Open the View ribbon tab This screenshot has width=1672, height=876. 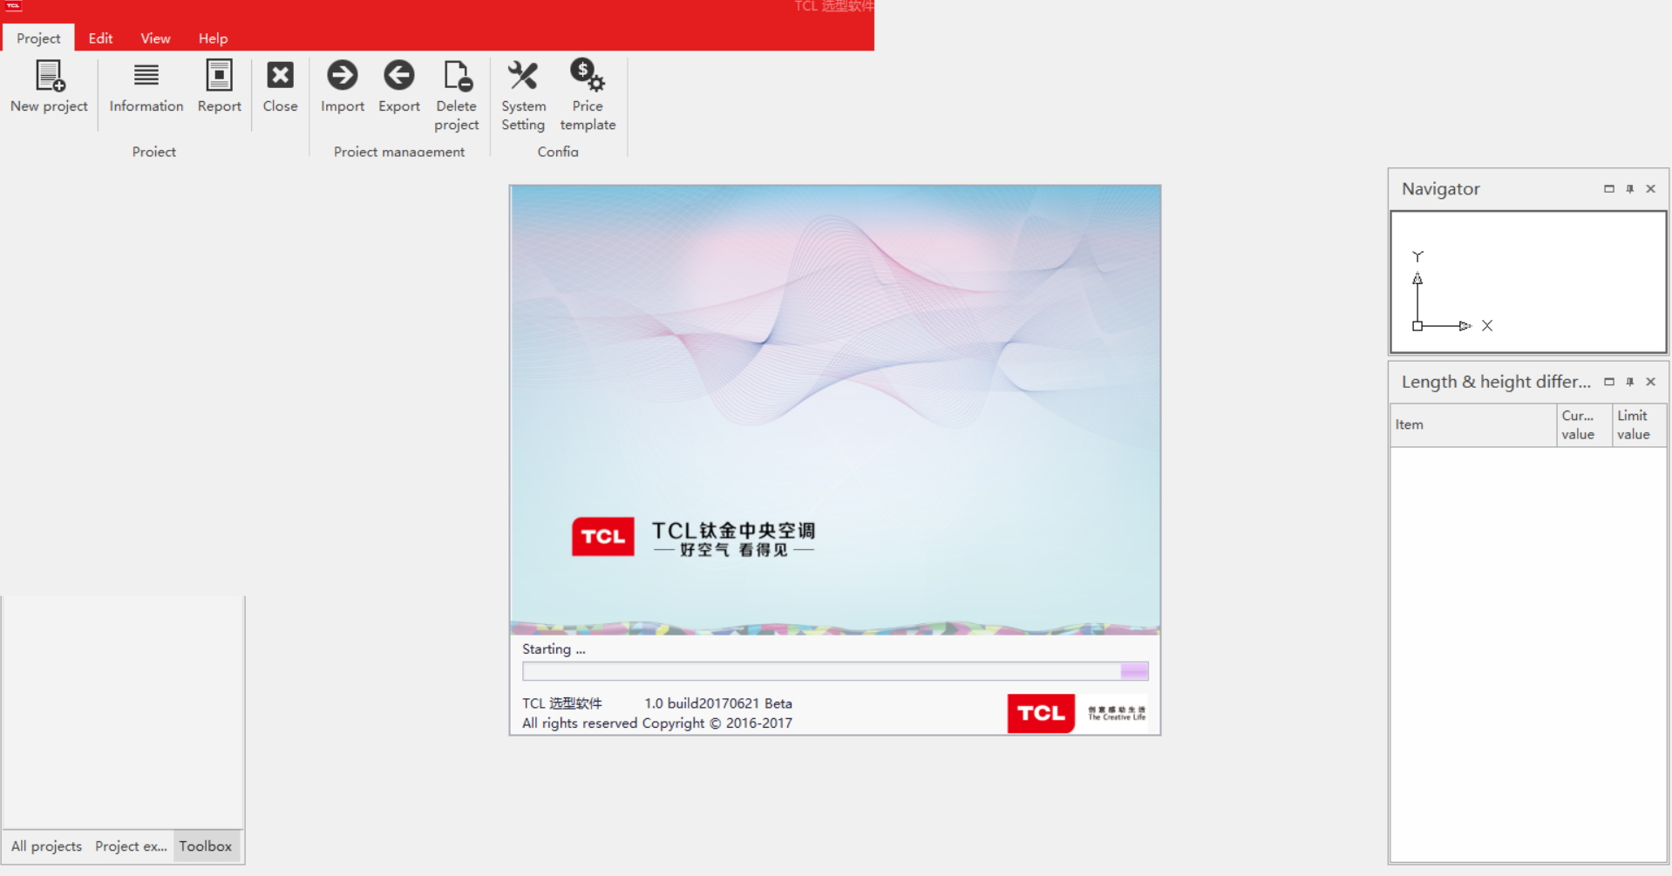pos(155,38)
